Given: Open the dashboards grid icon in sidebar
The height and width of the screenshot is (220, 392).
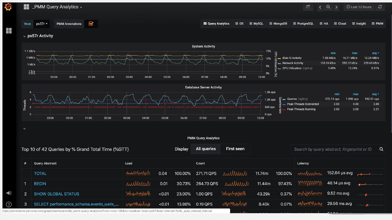Looking at the screenshot, I should 9,31.
